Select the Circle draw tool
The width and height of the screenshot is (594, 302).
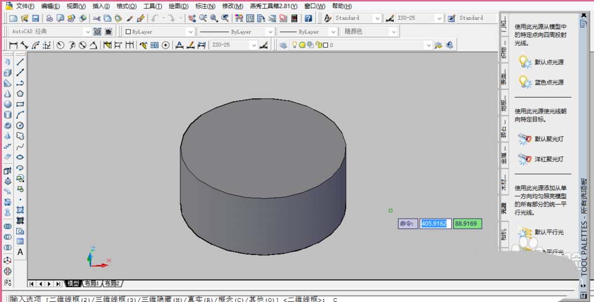click(x=20, y=125)
